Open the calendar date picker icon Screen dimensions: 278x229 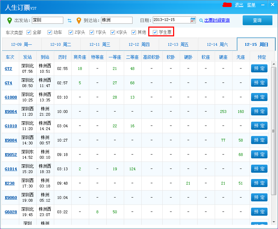click(193, 20)
